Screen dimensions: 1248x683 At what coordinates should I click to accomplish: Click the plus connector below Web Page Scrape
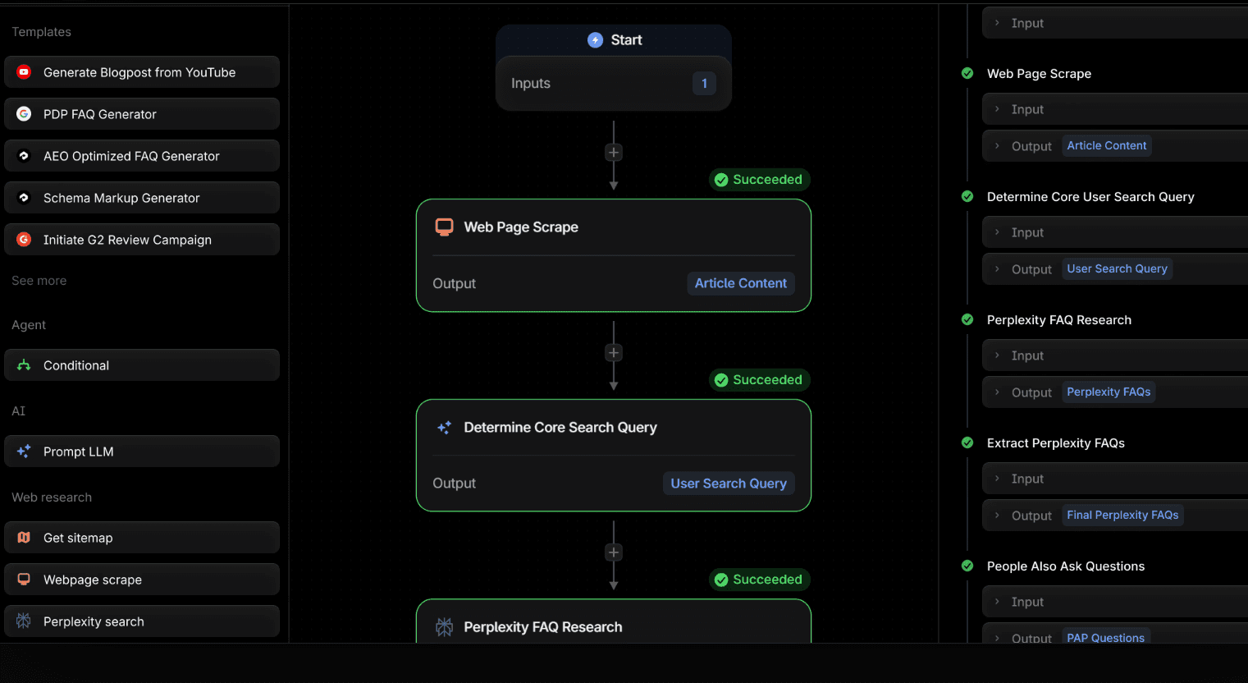[614, 353]
